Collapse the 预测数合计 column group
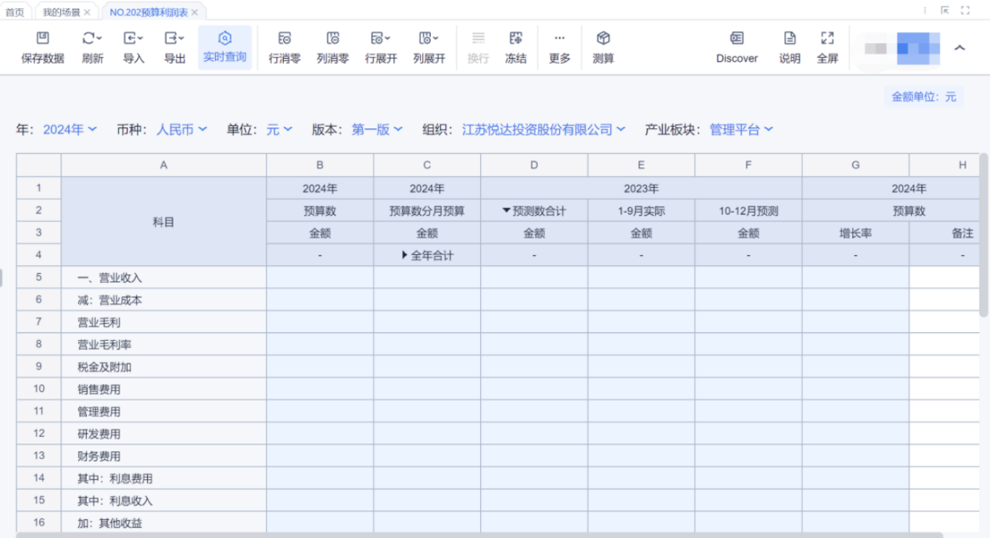This screenshot has width=990, height=538. click(x=507, y=211)
